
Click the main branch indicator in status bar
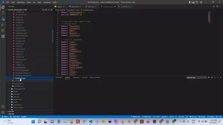point(5,117)
